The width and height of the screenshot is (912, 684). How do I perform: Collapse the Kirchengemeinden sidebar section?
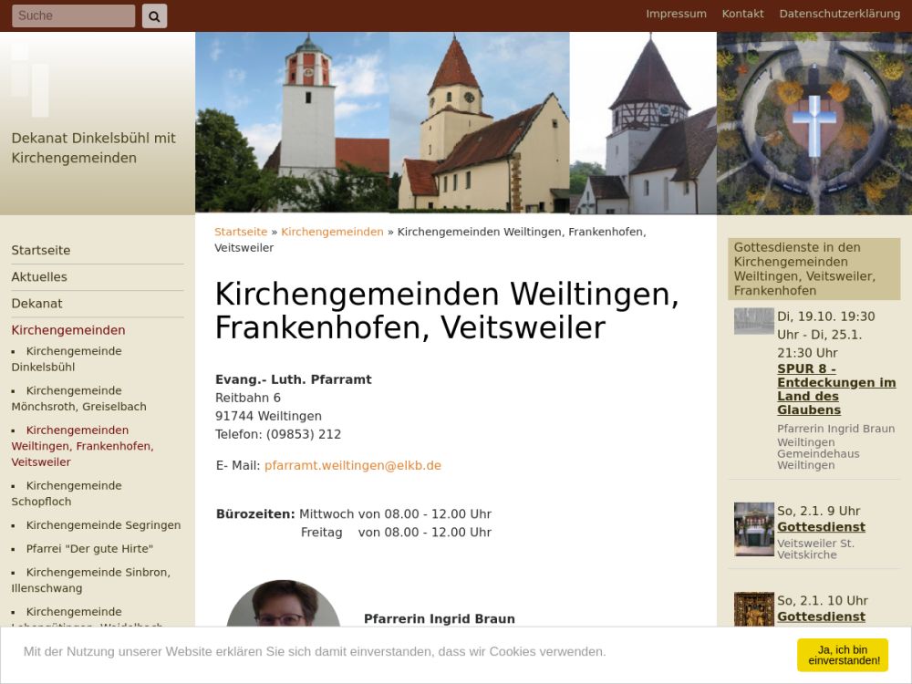click(68, 330)
